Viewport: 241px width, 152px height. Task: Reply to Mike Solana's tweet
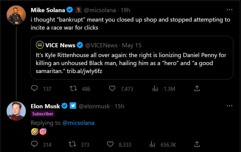(x=35, y=89)
